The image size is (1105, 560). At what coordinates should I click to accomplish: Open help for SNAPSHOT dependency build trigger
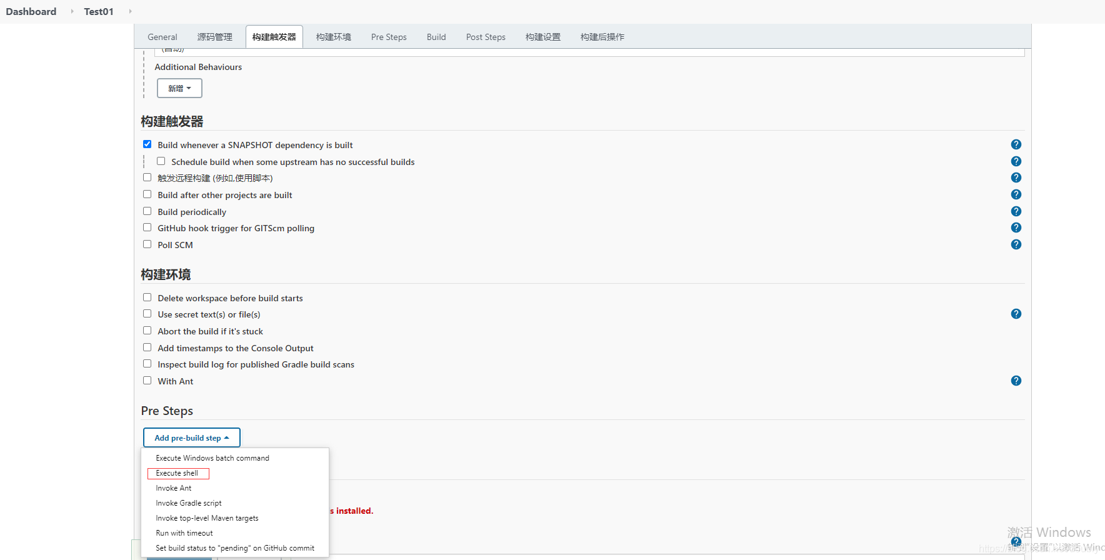[x=1016, y=144]
